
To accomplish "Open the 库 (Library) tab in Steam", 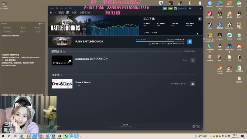I will [68, 13].
